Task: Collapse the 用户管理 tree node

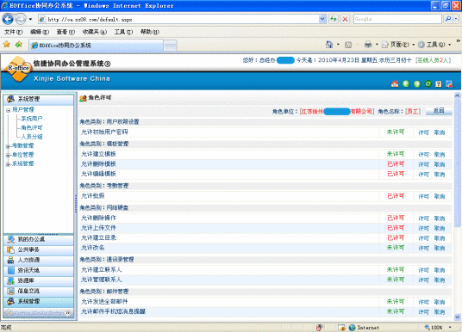Action: 9,110
